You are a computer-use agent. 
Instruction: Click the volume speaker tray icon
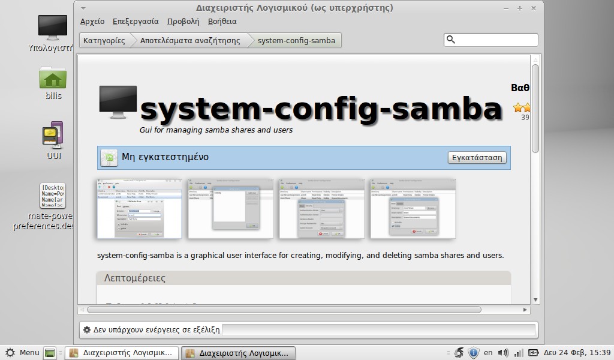[x=503, y=353]
